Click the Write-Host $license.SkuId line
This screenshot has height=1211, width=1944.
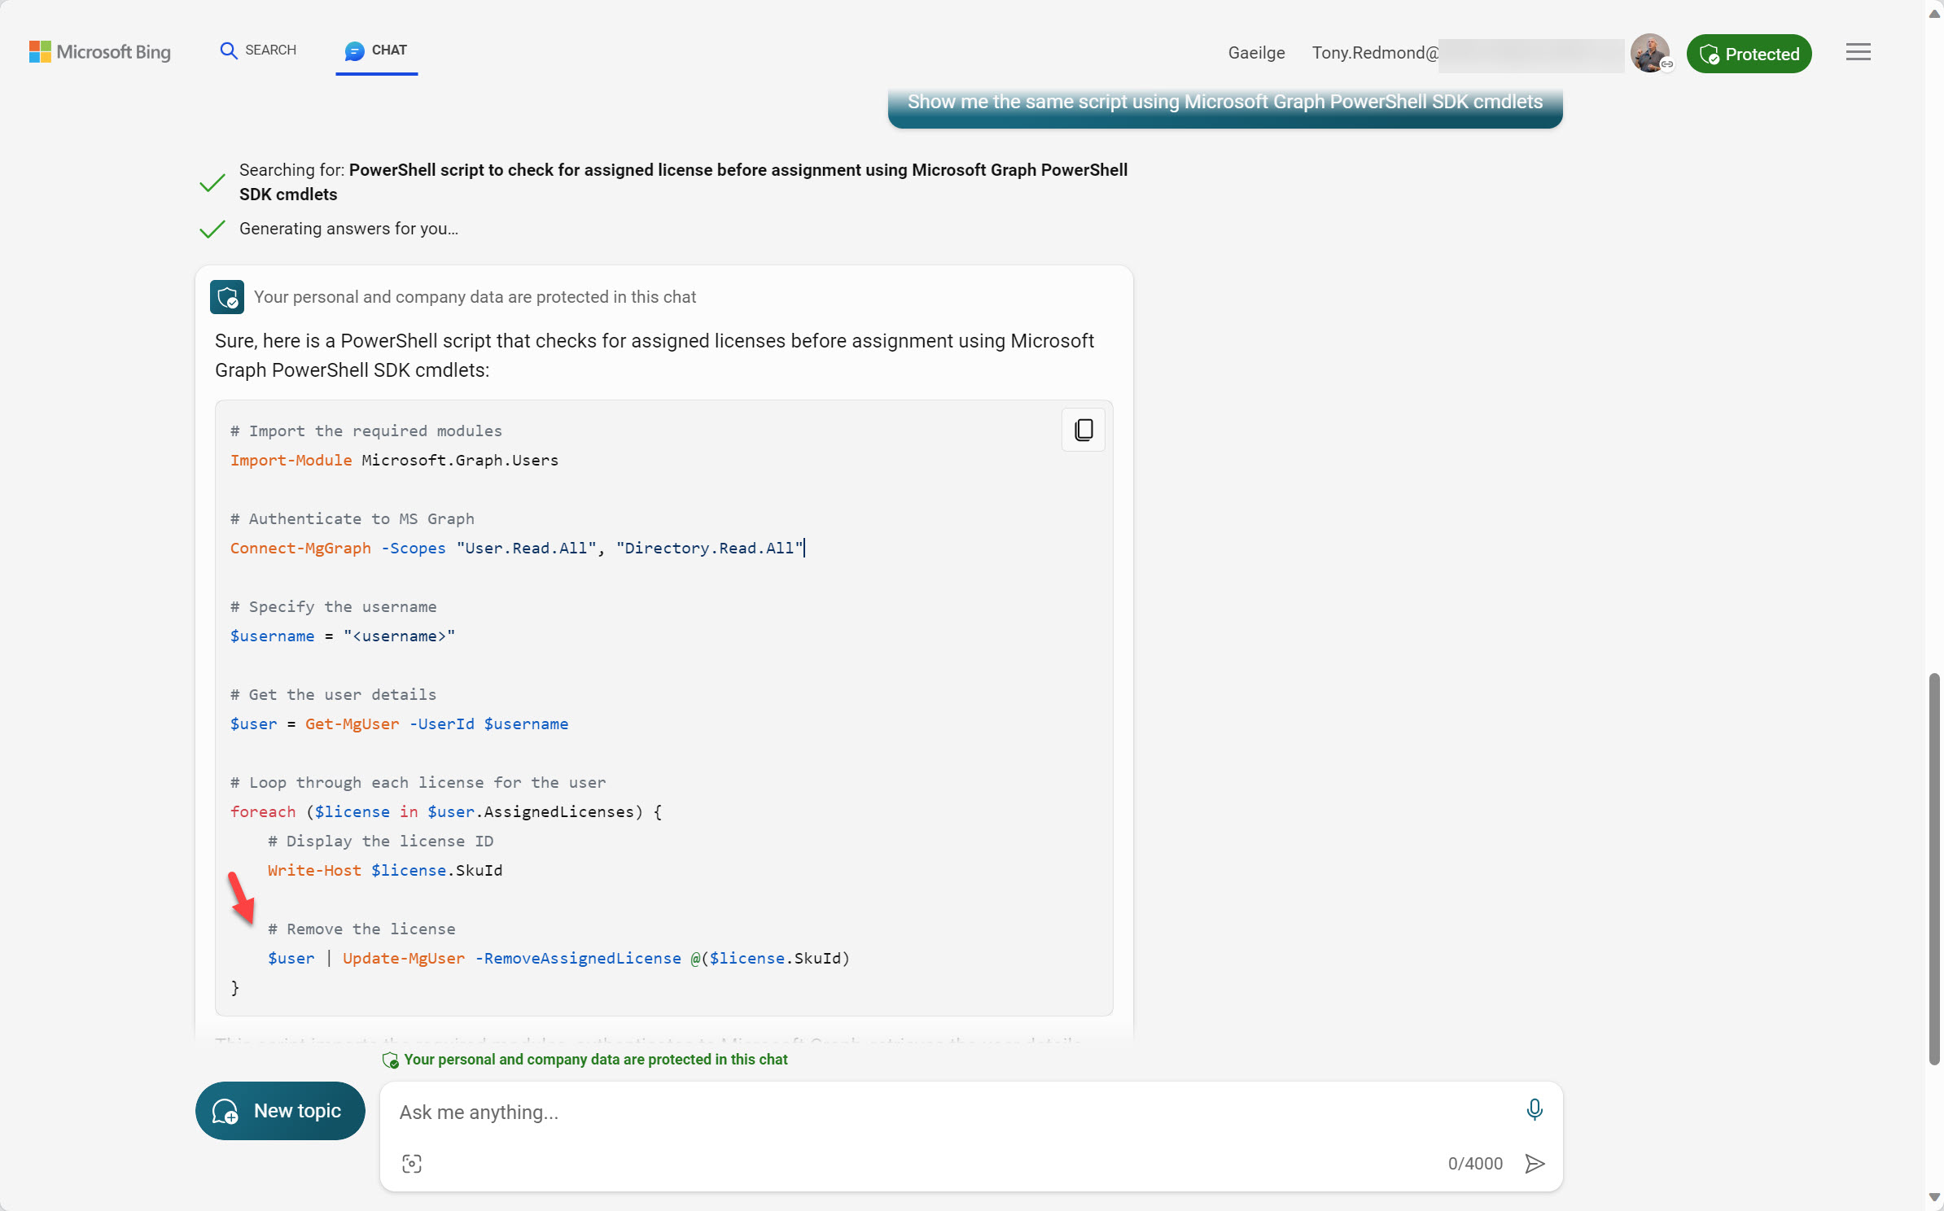click(385, 870)
